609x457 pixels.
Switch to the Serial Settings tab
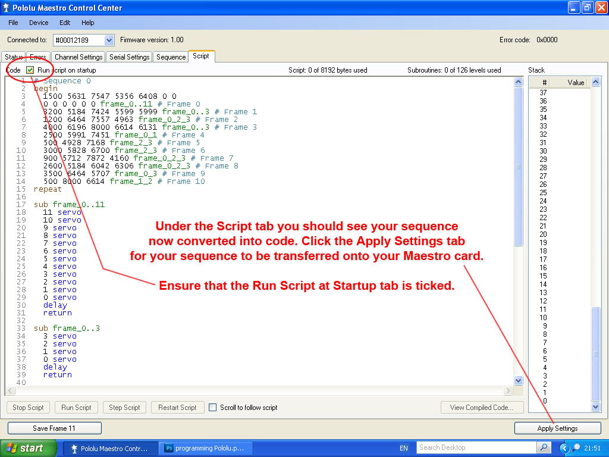point(129,57)
